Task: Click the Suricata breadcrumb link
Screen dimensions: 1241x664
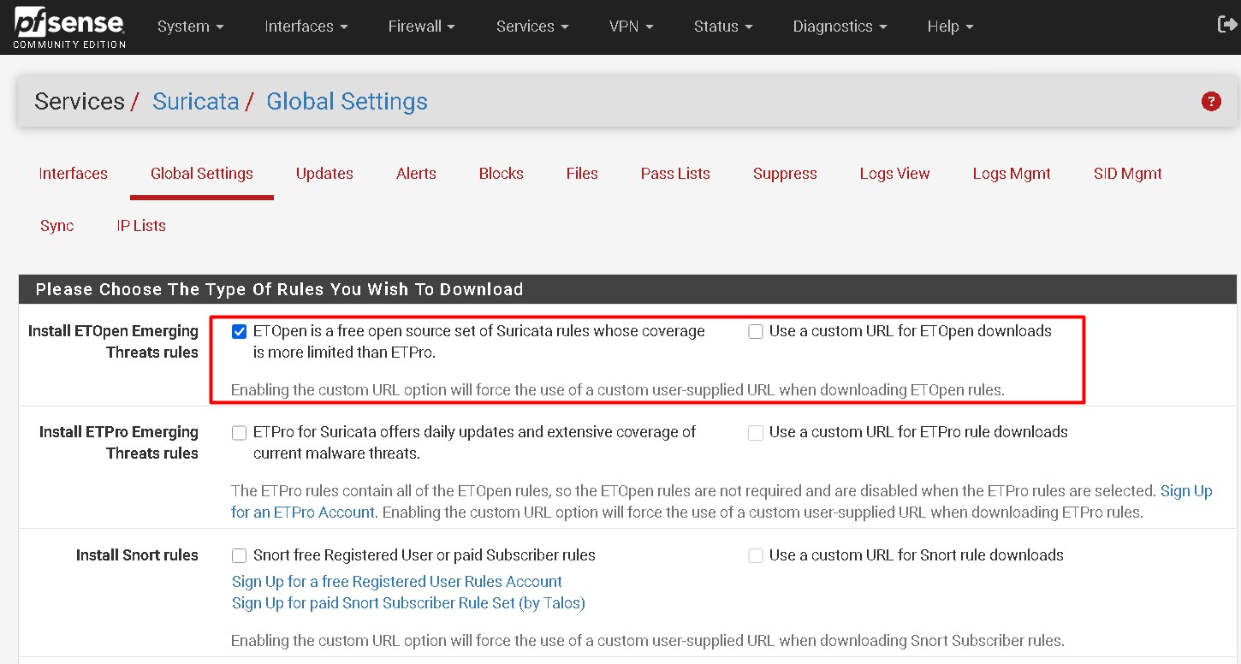Action: click(x=196, y=101)
